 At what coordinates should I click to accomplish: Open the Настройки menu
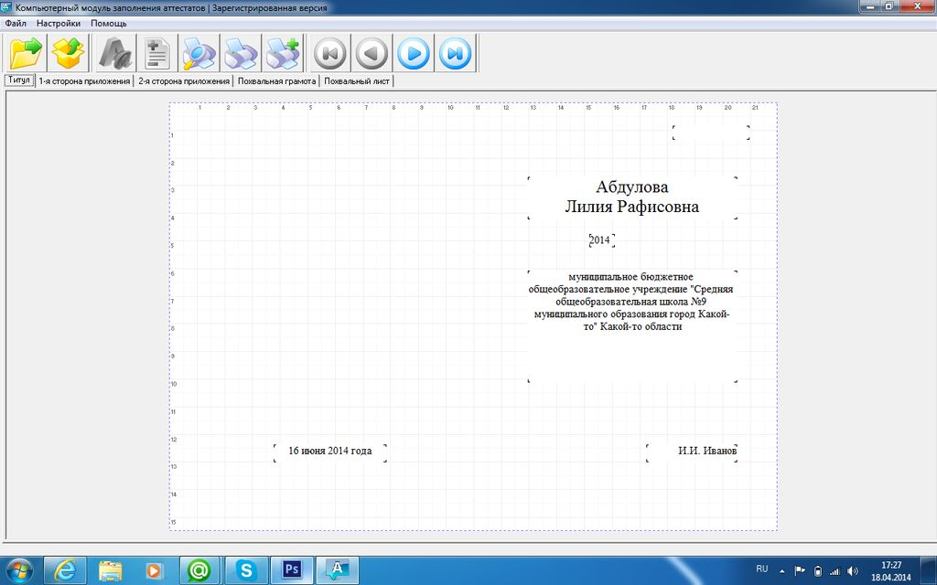pyautogui.click(x=59, y=23)
